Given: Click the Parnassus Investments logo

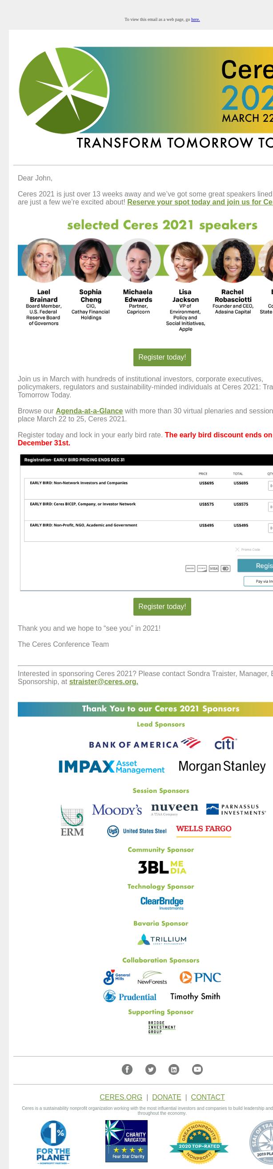Looking at the screenshot, I should [236, 809].
